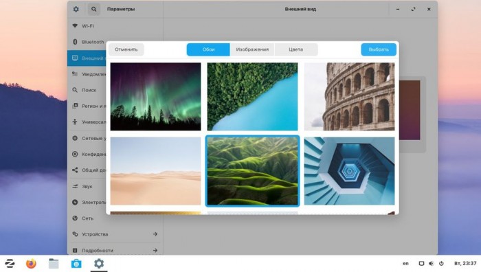Click the Внешний вид sidebar icon
481x272 pixels.
pyautogui.click(x=75, y=58)
